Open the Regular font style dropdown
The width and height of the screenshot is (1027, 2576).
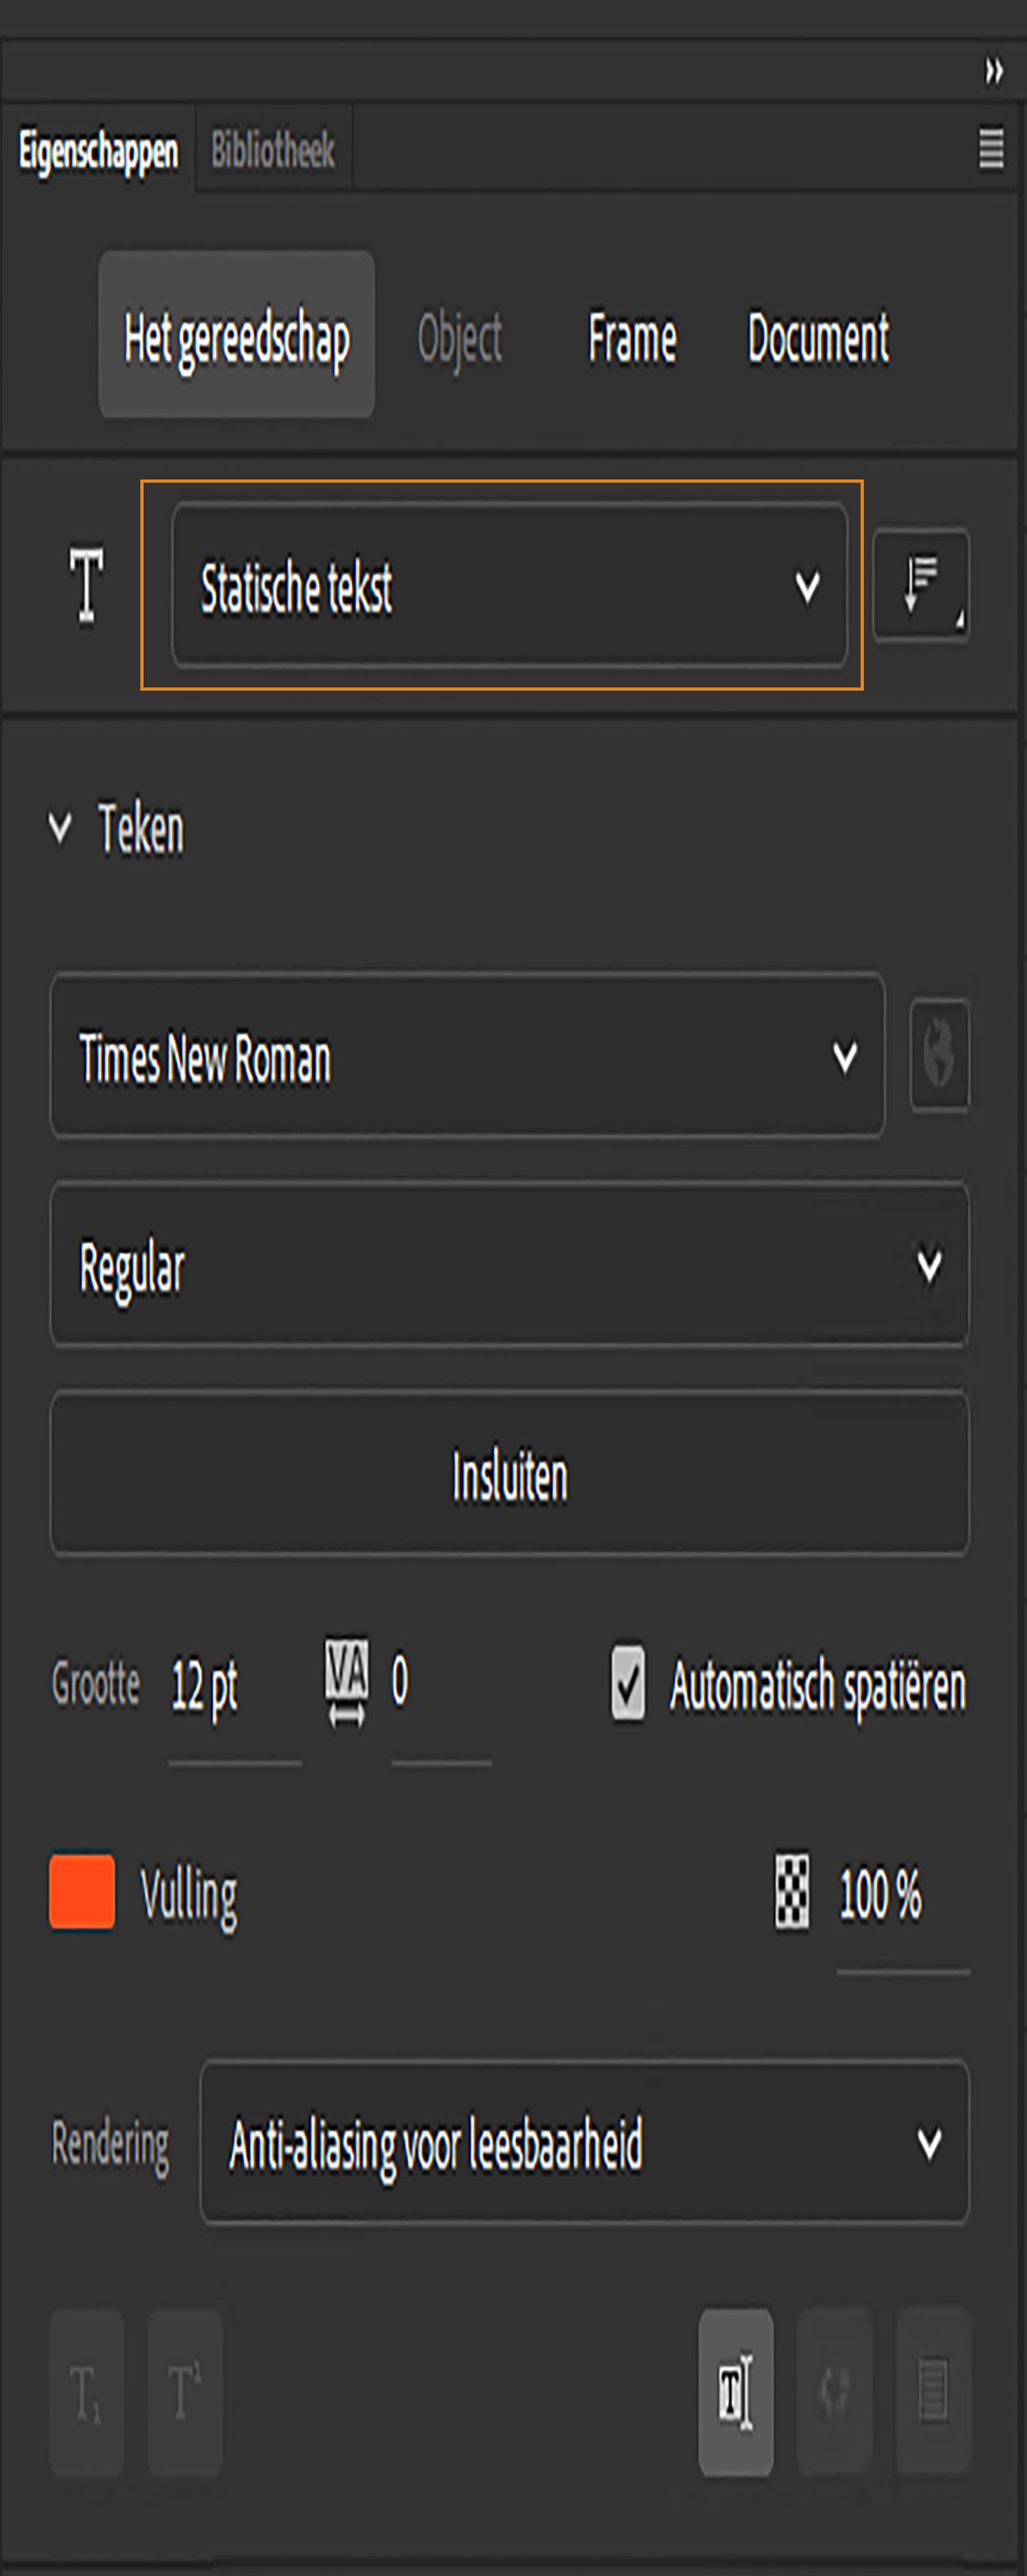[508, 1265]
